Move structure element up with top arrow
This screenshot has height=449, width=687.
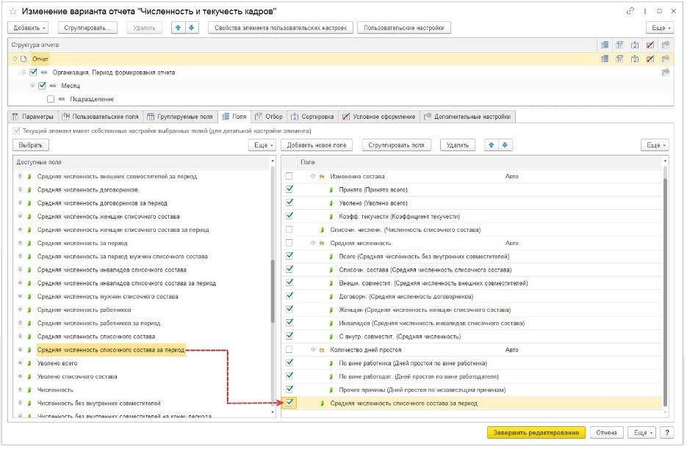(179, 27)
